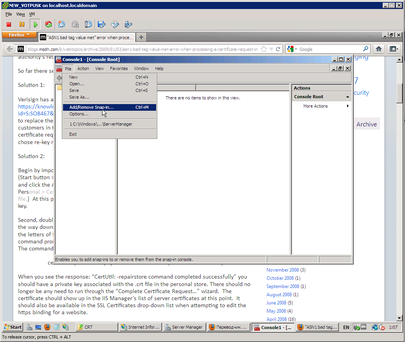Open the Firefox menu button
Screen dimensions: 405x342
point(19,35)
